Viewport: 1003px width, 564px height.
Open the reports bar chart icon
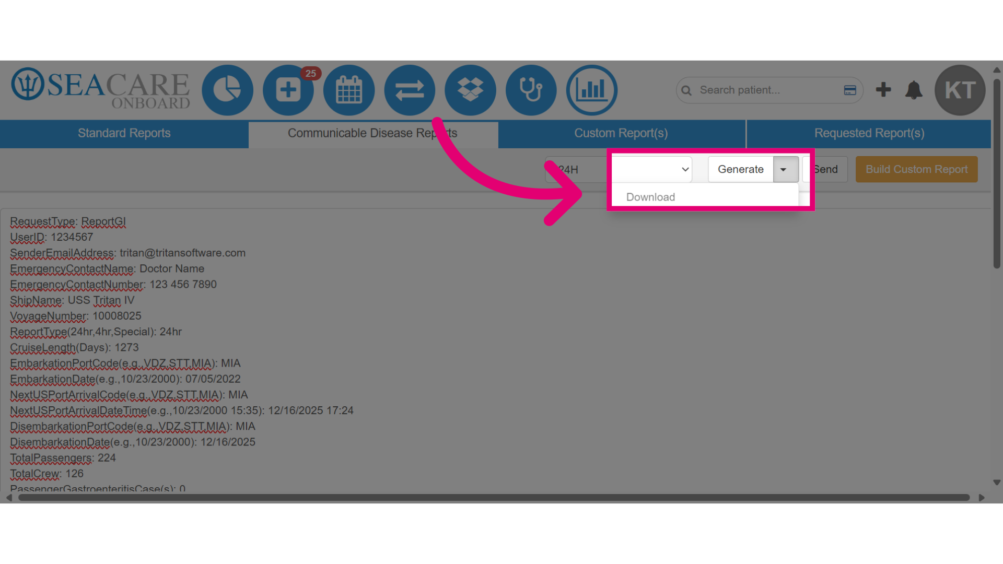[x=592, y=90]
